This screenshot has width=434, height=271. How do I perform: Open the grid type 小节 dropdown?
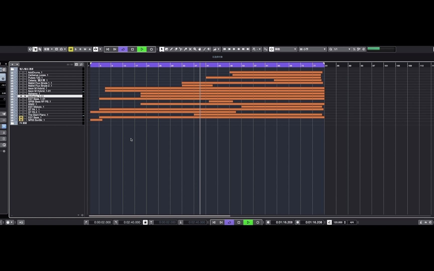coord(313,49)
